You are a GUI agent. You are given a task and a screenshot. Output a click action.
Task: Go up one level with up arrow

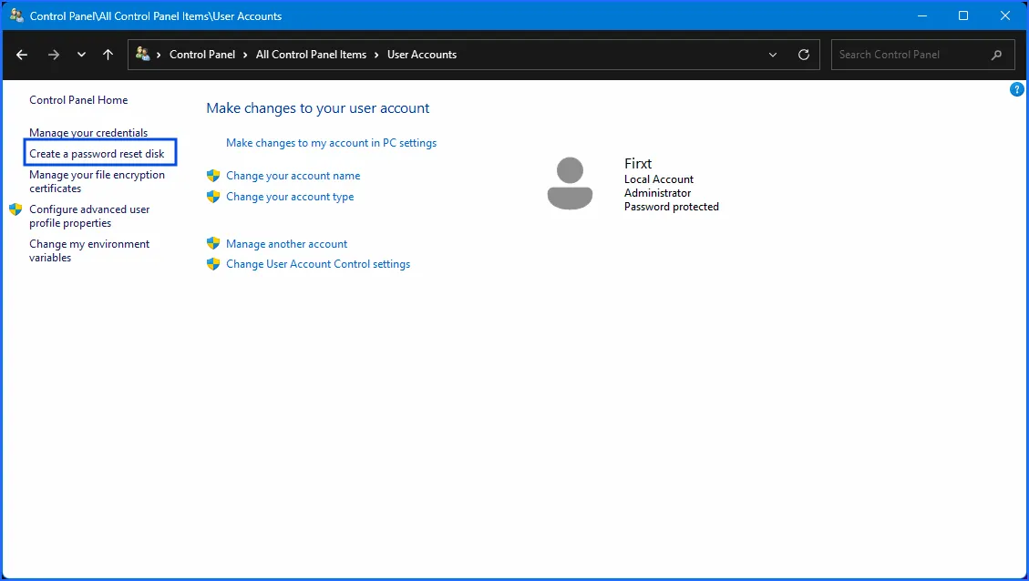click(x=108, y=55)
